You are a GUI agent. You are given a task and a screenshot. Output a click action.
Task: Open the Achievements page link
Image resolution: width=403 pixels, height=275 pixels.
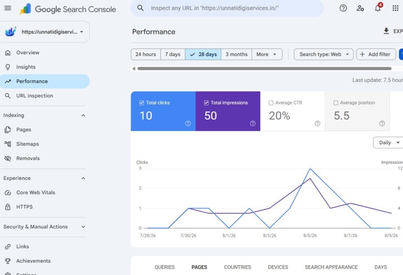[x=33, y=261]
